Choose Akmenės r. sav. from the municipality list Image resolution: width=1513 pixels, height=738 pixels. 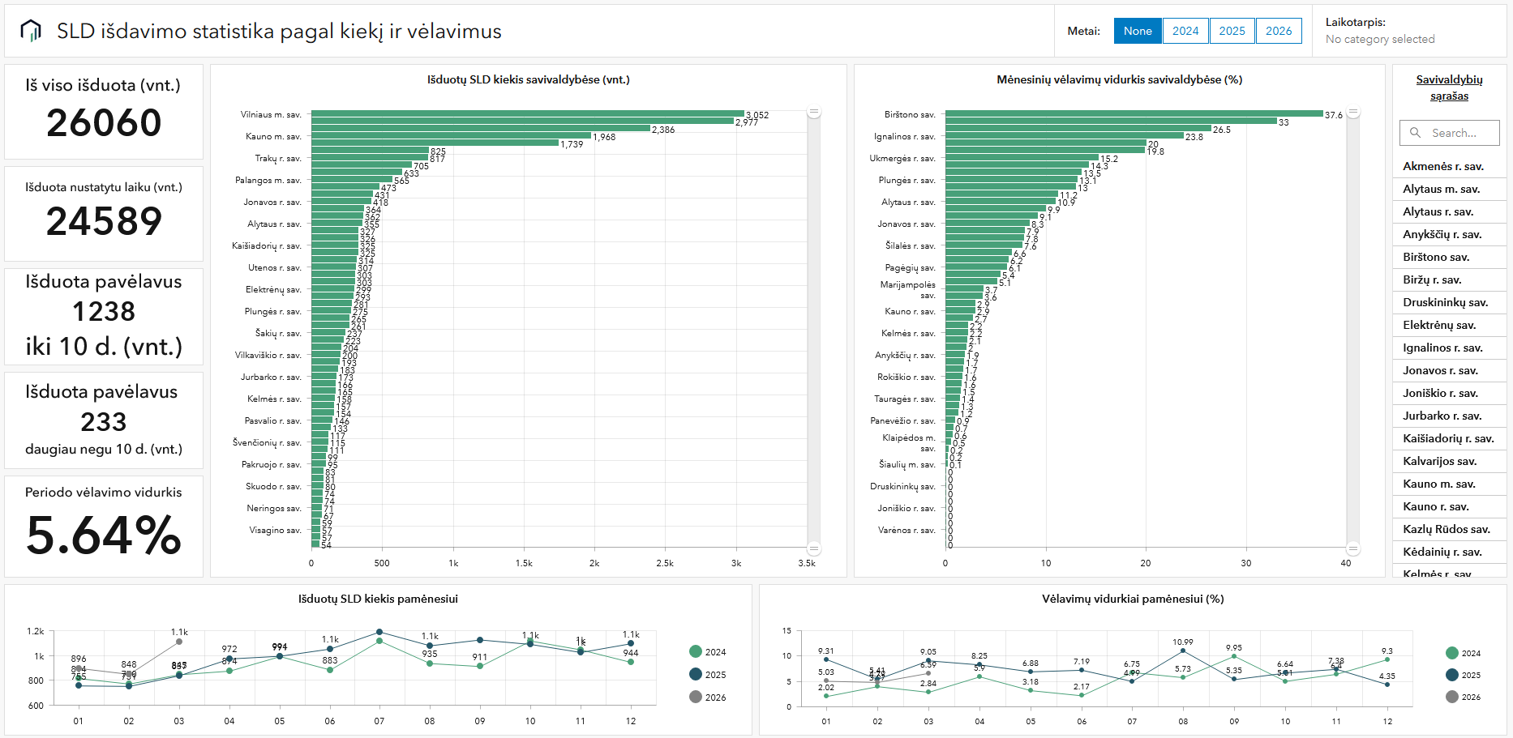tap(1443, 166)
